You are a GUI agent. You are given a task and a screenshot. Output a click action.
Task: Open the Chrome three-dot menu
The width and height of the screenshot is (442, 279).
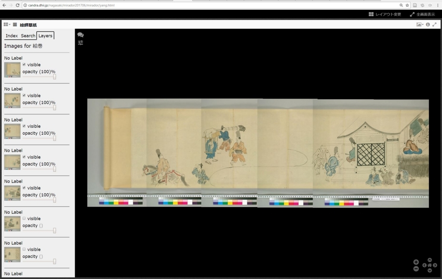tap(438, 5)
